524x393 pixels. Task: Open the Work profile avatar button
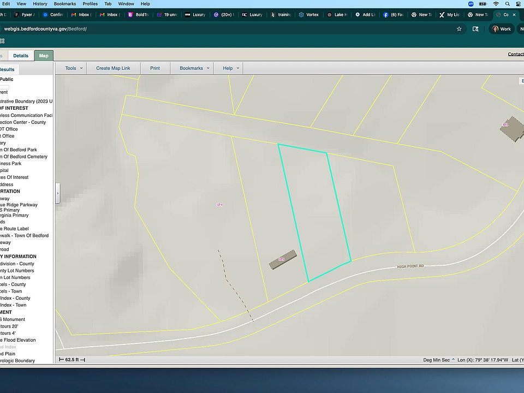(502, 28)
